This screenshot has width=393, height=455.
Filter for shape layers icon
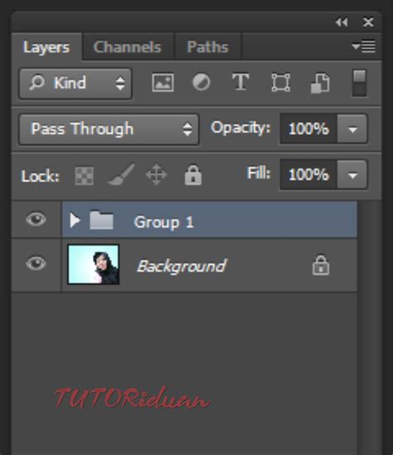[x=280, y=83]
